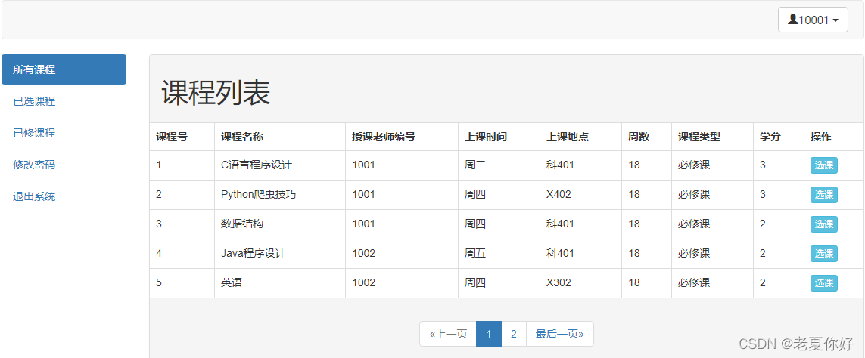This screenshot has height=358, width=865.
Task: Click credit value 3 in Python爬虫技巧 row
Action: [762, 194]
